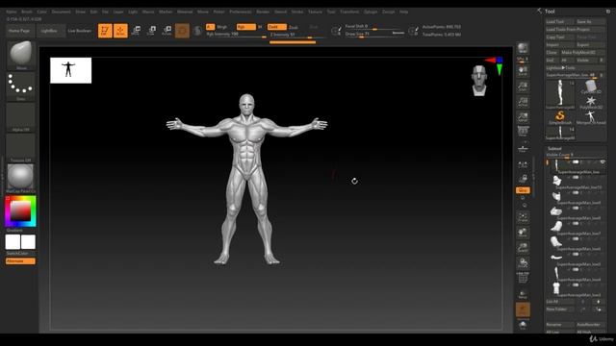Toggle the orange Solo icon

click(x=523, y=309)
